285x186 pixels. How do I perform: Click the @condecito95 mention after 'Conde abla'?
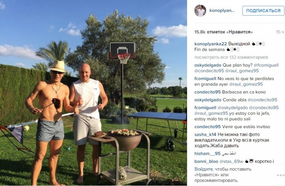coord(262,100)
